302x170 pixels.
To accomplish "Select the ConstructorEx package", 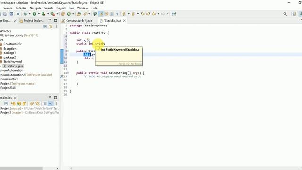I will click(x=13, y=44).
